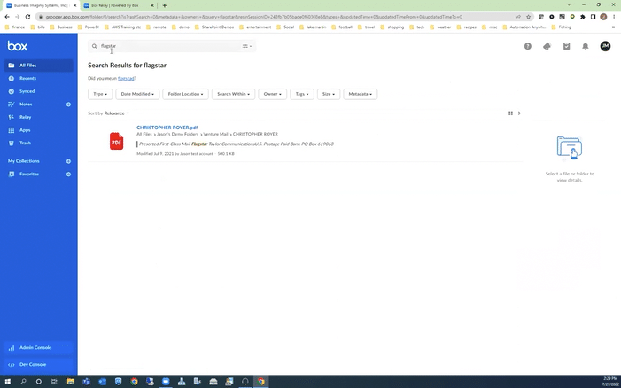Open All Files in the sidebar

[38, 66]
